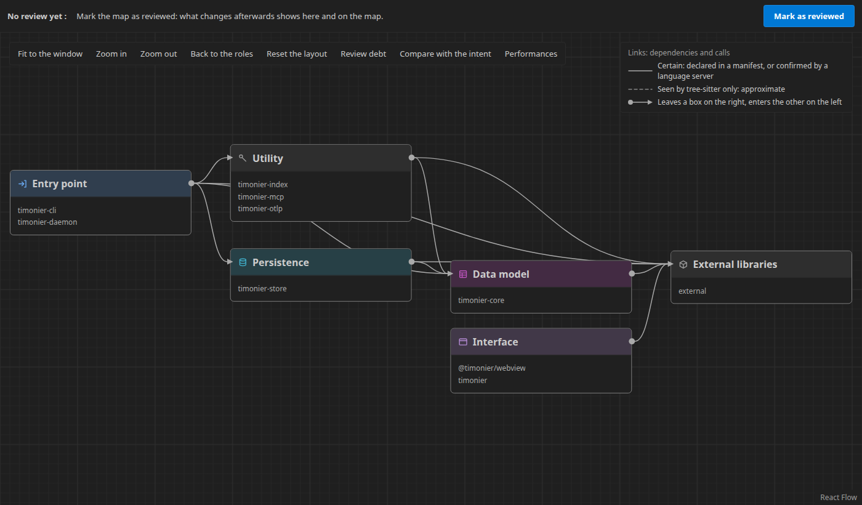
Task: Open the Performances view
Action: click(531, 54)
